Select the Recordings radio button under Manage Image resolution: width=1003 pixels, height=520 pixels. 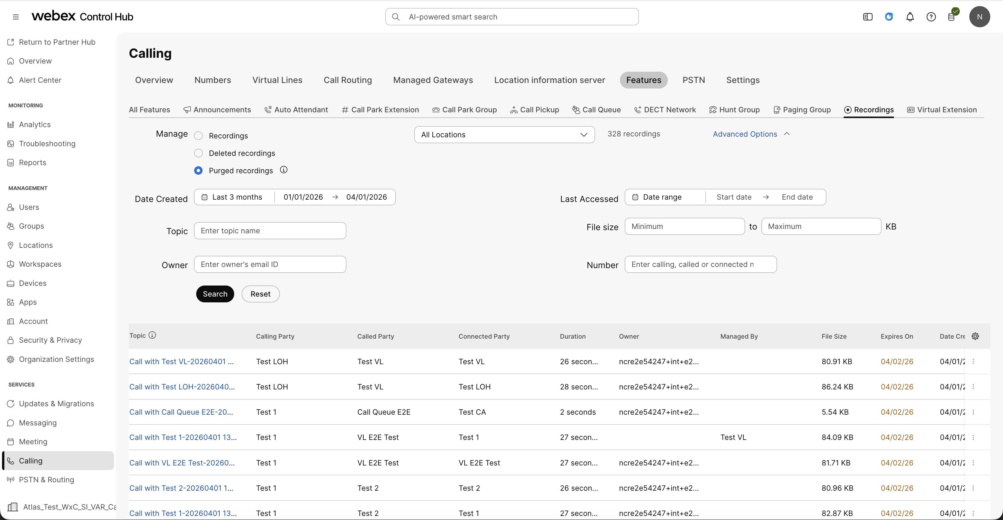(198, 136)
